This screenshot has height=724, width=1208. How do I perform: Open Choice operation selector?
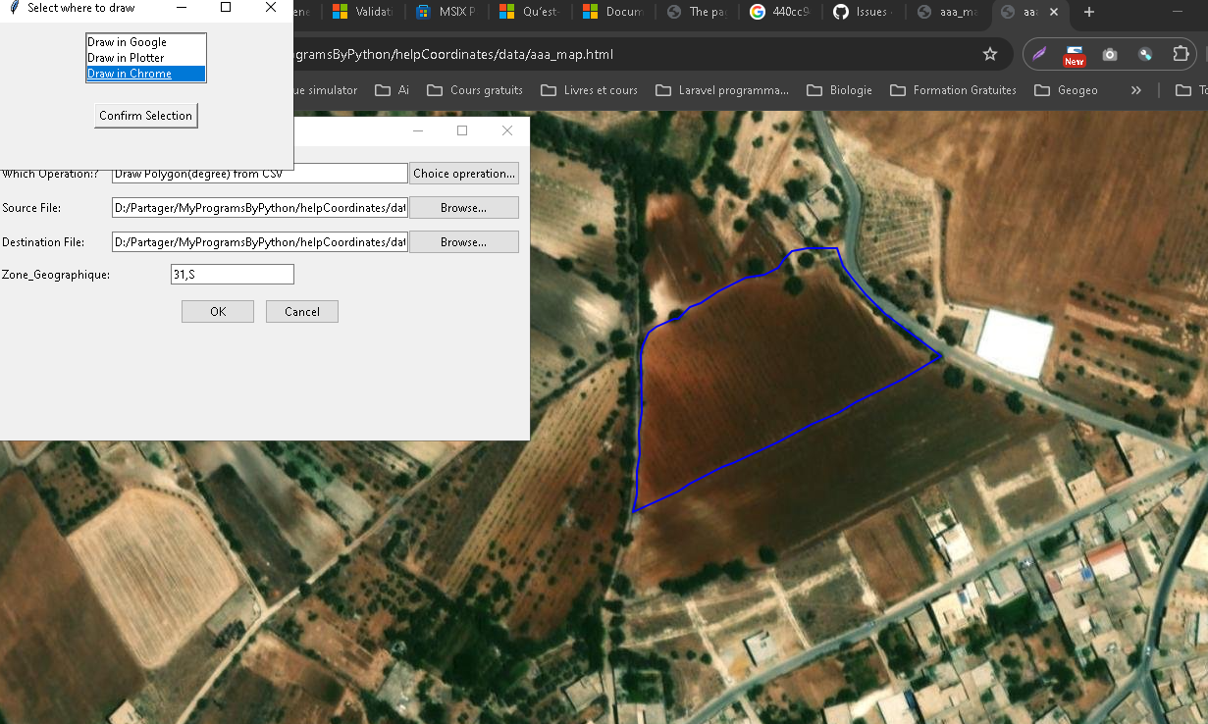tap(463, 174)
